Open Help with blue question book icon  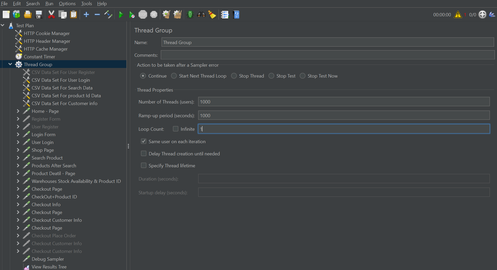(236, 15)
